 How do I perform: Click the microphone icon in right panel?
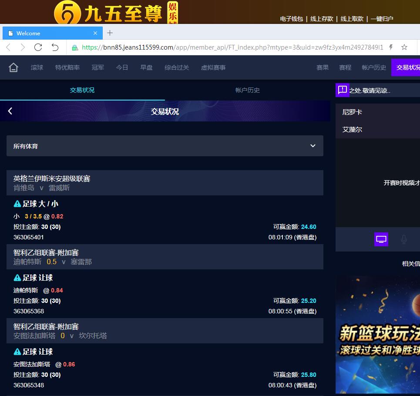pos(404,239)
